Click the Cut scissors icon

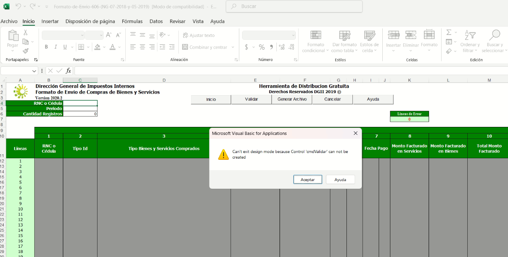click(x=25, y=33)
